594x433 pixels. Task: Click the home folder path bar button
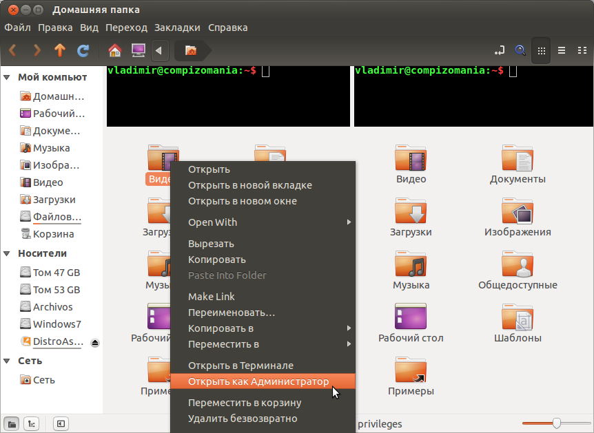192,50
